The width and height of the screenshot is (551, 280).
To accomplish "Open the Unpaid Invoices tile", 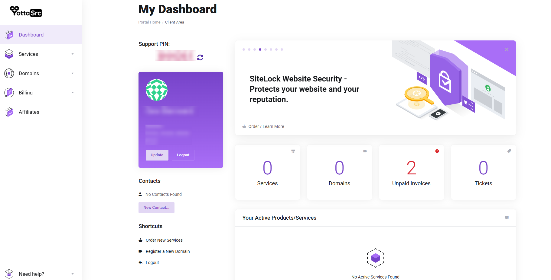I will point(412,172).
